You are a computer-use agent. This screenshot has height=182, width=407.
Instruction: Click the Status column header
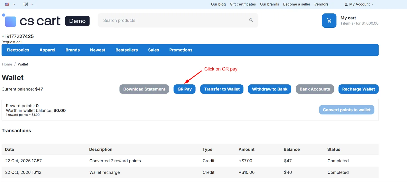point(334,149)
